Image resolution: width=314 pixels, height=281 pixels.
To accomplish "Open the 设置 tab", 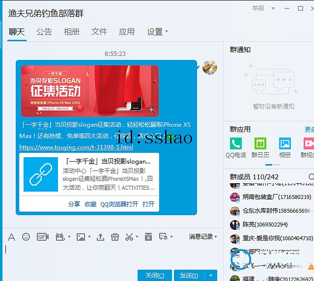I will click(x=155, y=32).
